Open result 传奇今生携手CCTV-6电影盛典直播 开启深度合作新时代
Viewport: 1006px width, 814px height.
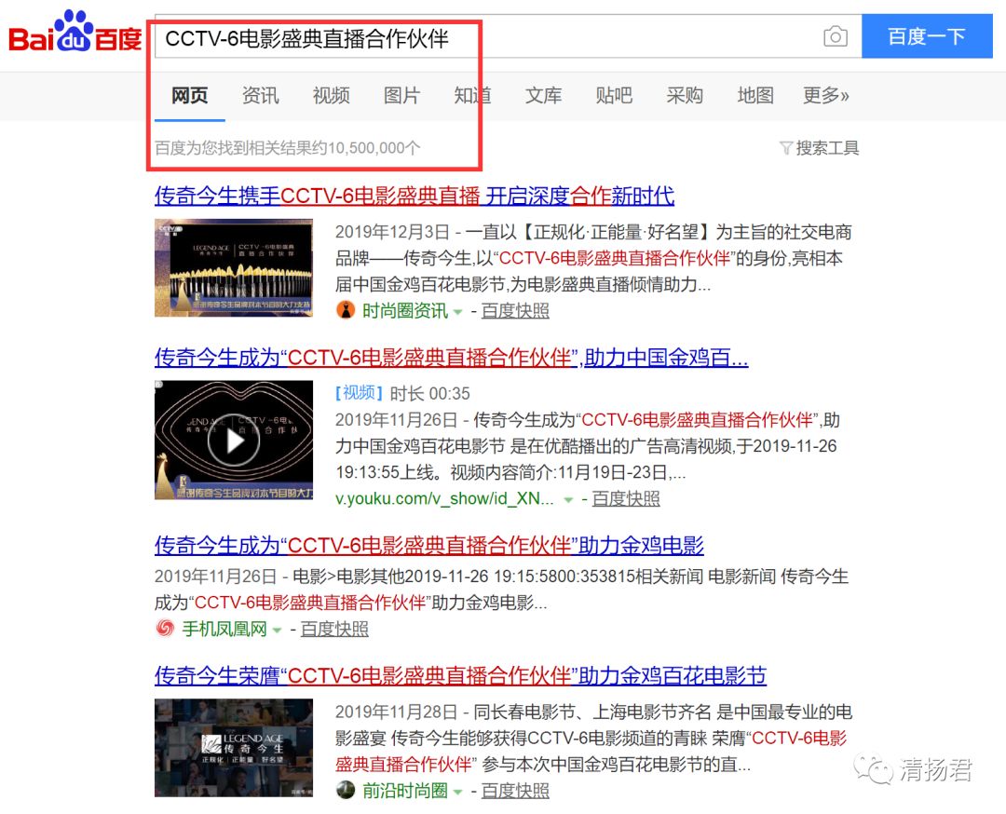click(415, 196)
